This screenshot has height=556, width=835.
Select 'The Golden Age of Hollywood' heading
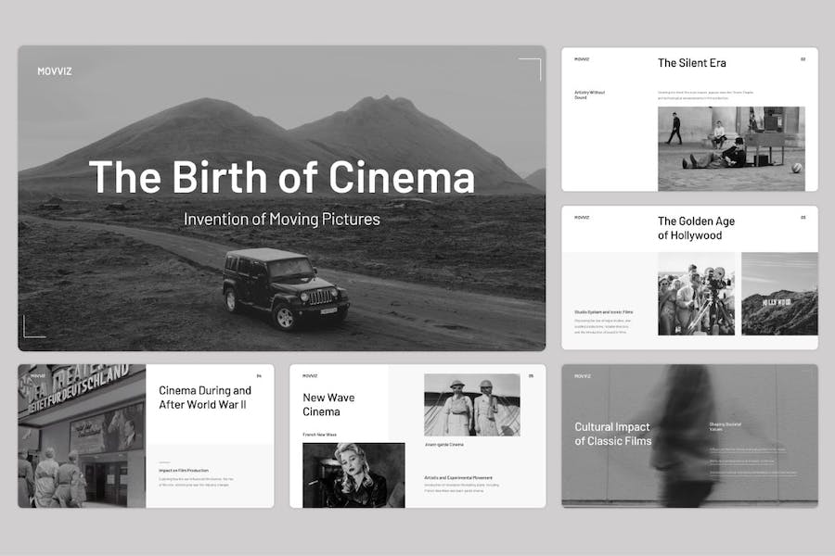pos(696,228)
